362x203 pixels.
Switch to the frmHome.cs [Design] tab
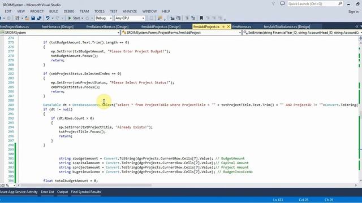point(58,27)
